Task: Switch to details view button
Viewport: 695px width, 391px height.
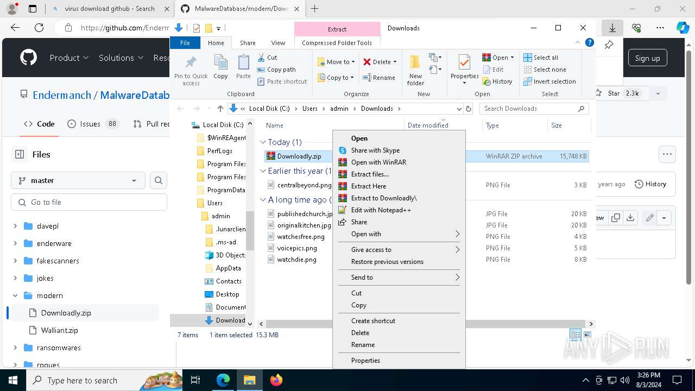Action: [x=576, y=335]
